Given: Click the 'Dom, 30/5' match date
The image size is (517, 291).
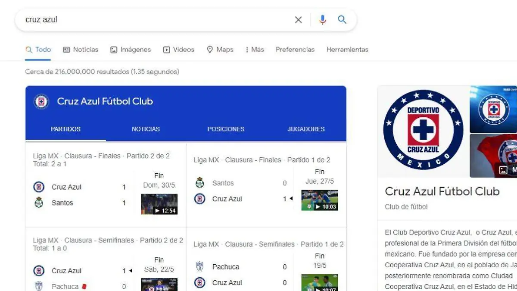Looking at the screenshot, I should (x=159, y=185).
